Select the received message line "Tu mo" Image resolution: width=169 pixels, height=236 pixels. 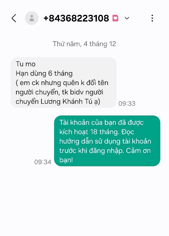tap(25, 64)
